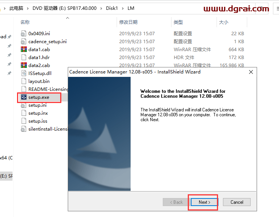Expand the chevron after SPB17.40.000

[101, 8]
